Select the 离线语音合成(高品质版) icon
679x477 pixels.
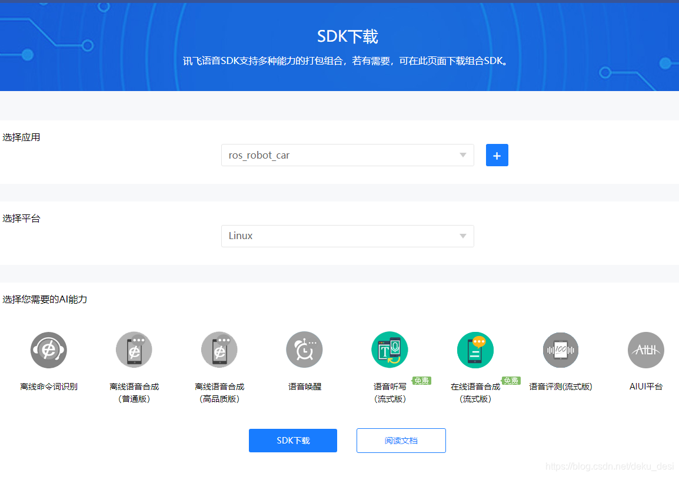[219, 350]
